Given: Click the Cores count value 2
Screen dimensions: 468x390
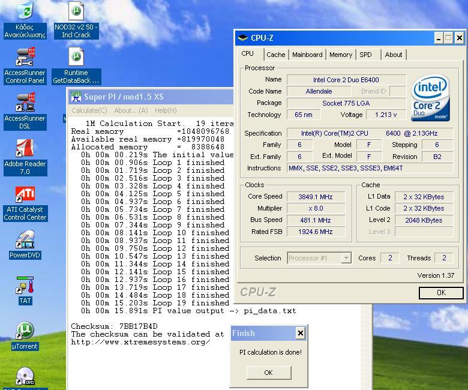Looking at the screenshot, I should 390,258.
